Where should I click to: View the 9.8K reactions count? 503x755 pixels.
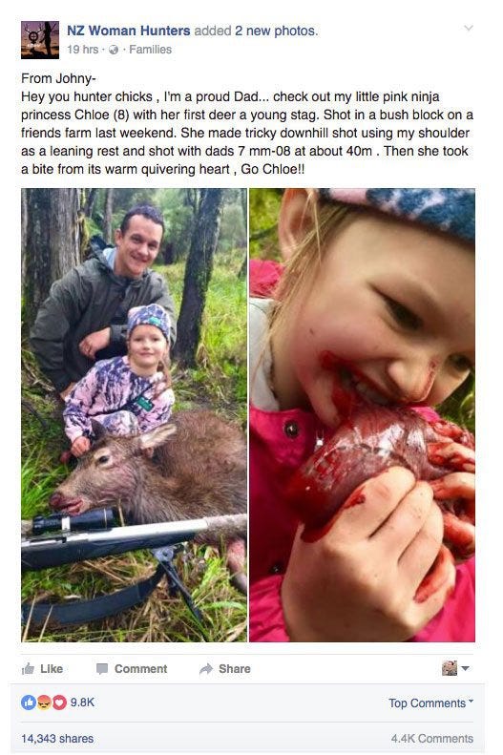pyautogui.click(x=82, y=703)
